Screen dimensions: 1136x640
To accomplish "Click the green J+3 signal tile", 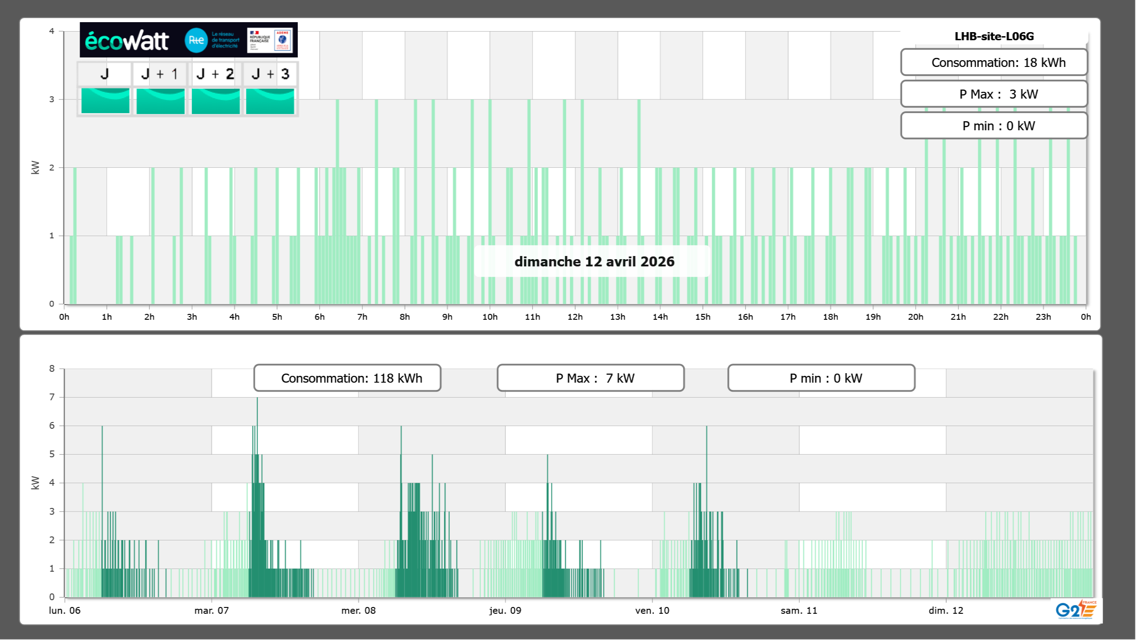I will point(270,101).
